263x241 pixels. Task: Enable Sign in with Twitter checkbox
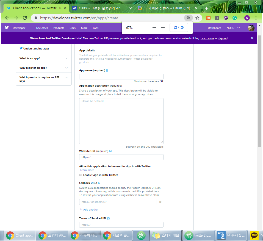(81, 175)
